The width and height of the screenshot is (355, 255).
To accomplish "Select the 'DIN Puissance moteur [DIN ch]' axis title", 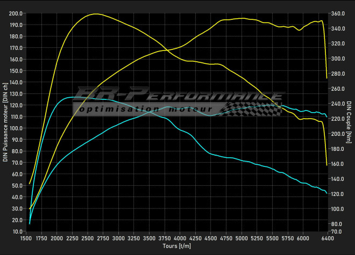I will pyautogui.click(x=6, y=122).
